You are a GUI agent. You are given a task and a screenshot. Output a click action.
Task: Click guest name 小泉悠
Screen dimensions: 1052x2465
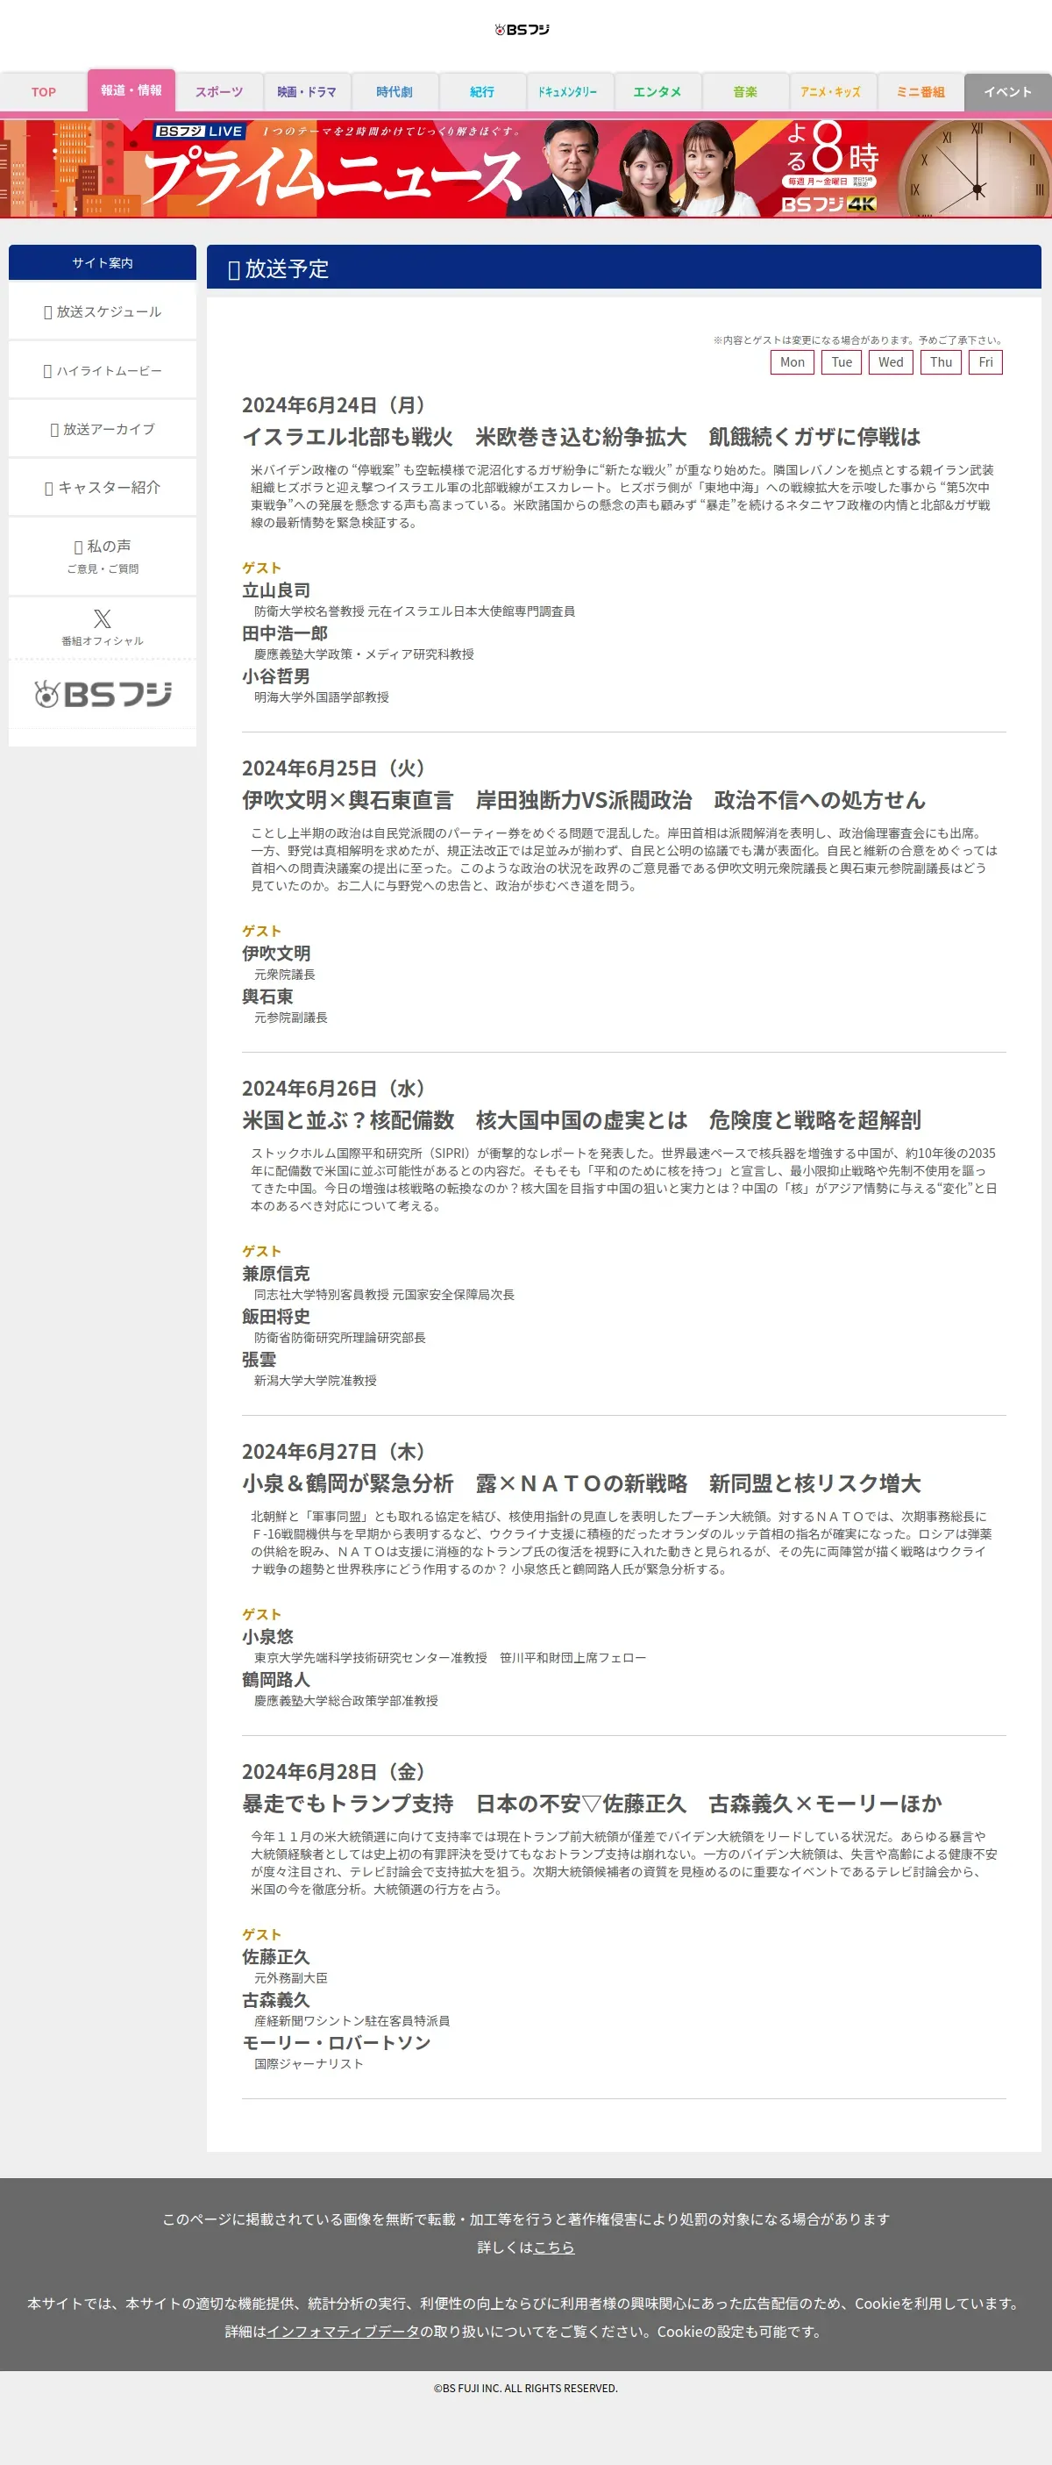point(267,1636)
